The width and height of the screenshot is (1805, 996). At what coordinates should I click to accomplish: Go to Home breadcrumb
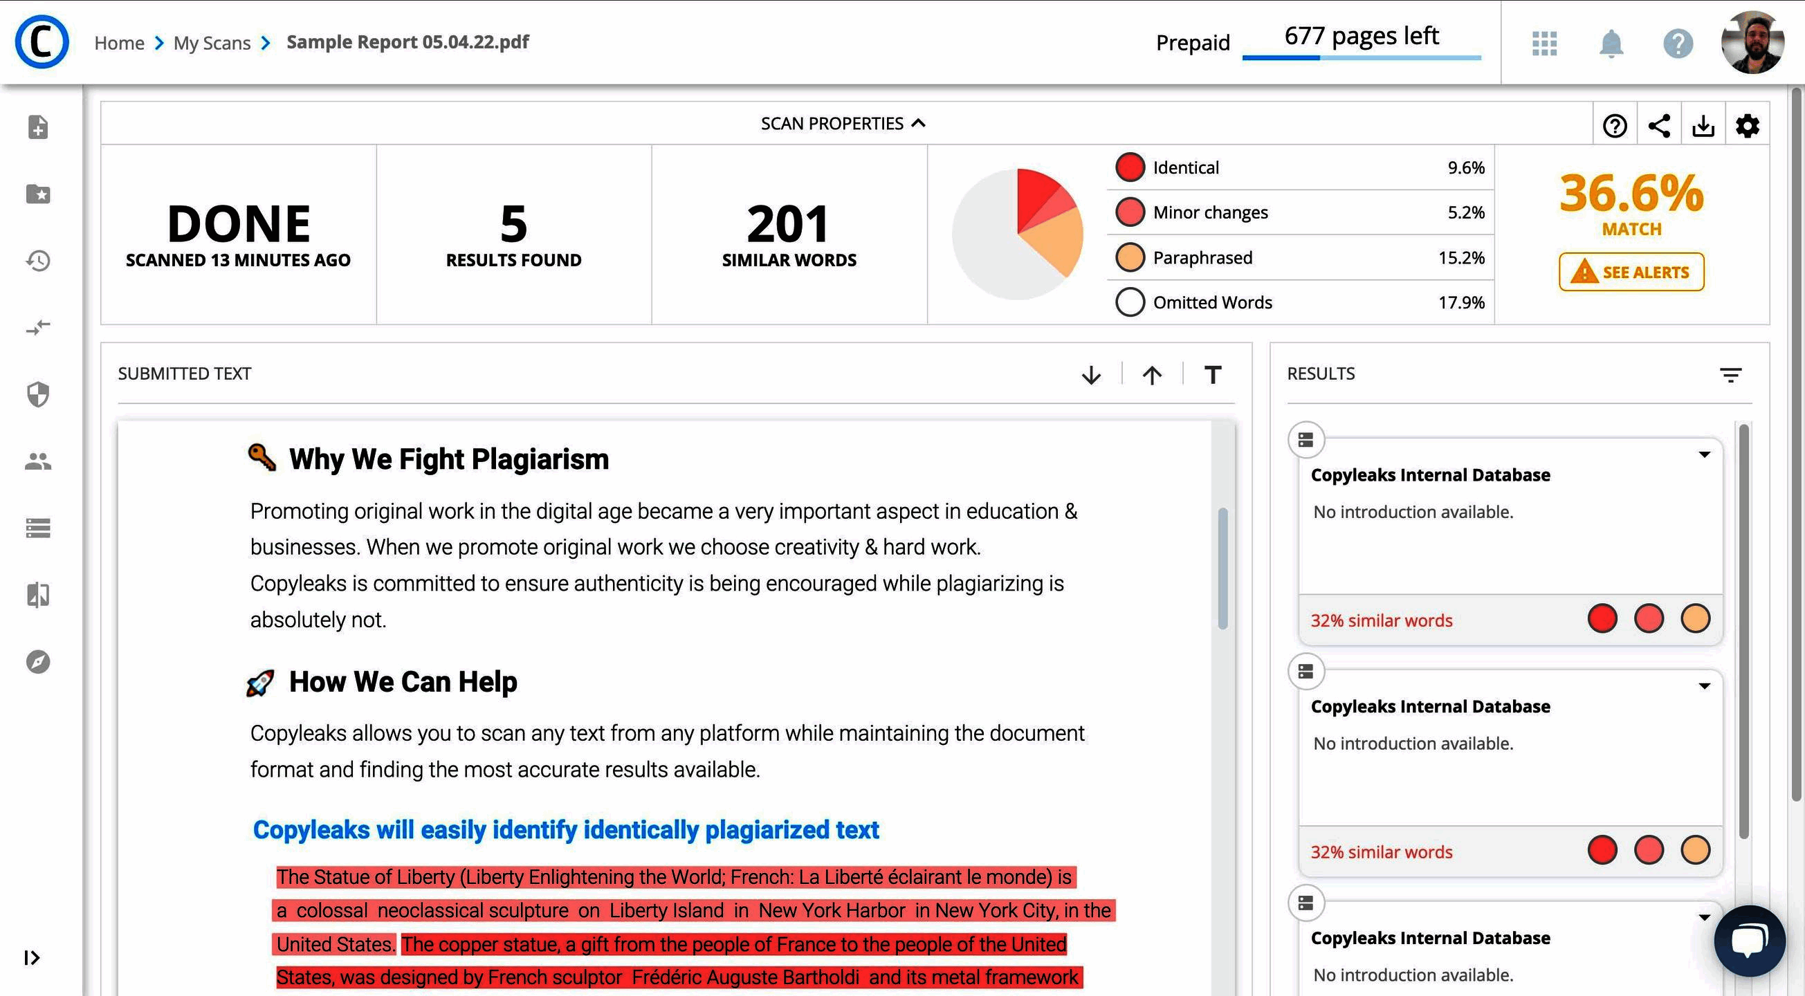(119, 43)
